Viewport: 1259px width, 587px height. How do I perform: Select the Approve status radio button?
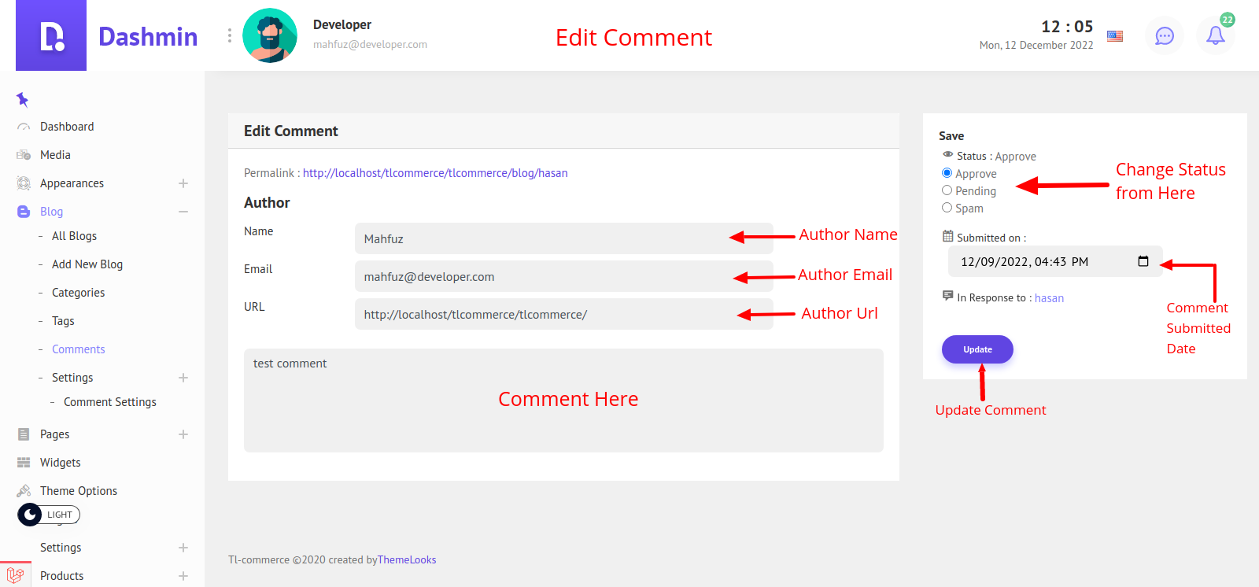pyautogui.click(x=947, y=173)
